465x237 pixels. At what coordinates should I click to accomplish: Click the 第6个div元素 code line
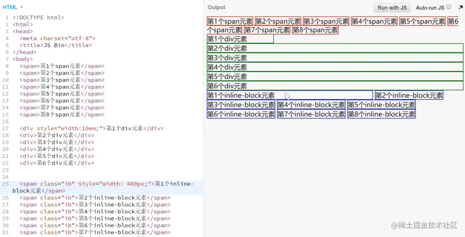[57, 163]
